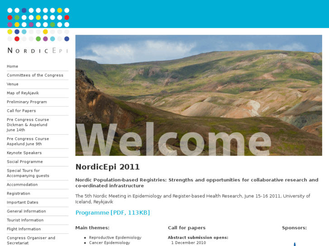329x246 pixels.
Task: Click the Welcome landscape banner image
Action: 199,95
